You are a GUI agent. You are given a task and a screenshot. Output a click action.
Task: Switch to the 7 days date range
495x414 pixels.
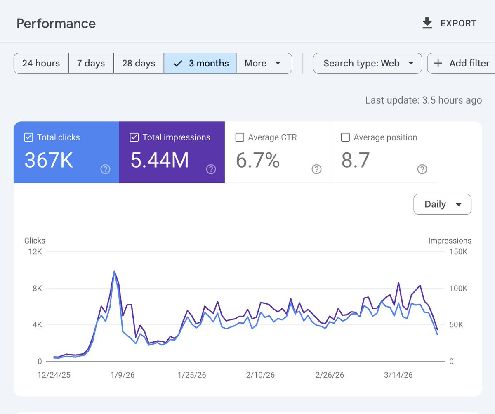pyautogui.click(x=91, y=63)
